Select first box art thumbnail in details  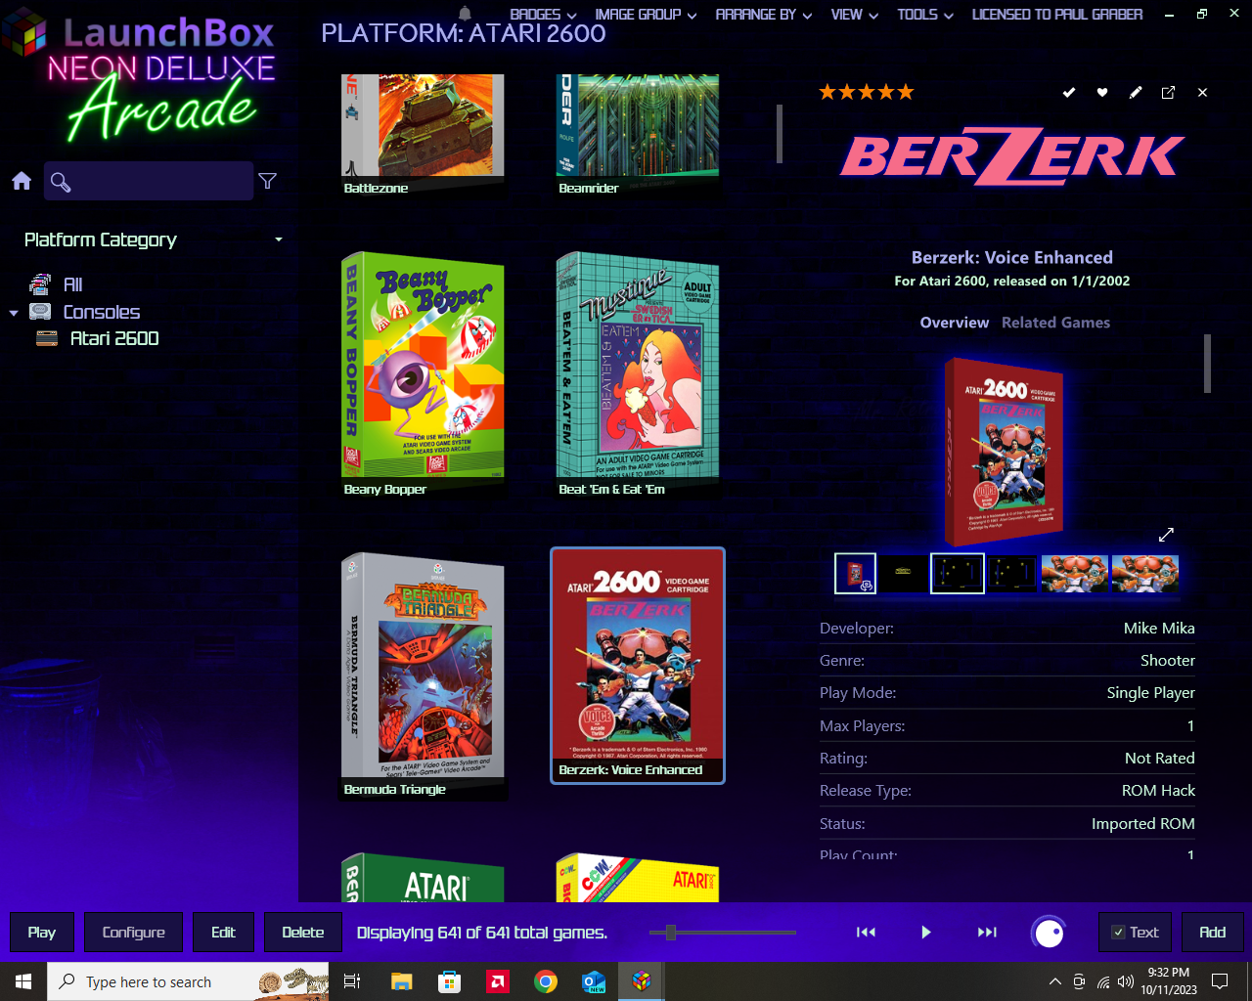pos(855,574)
